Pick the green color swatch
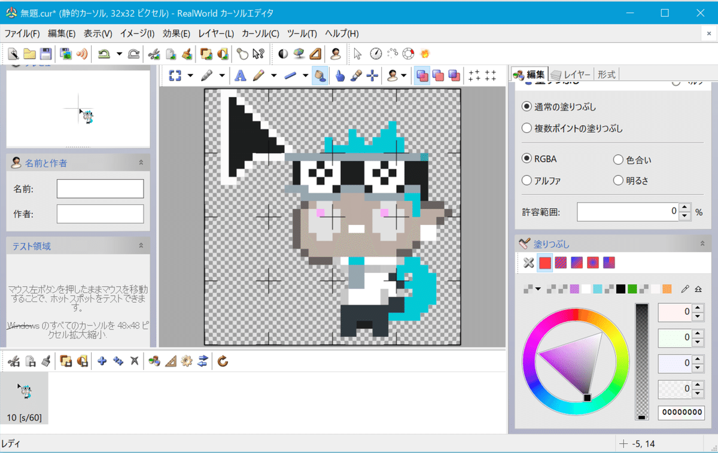Image resolution: width=718 pixels, height=453 pixels. coord(632,289)
